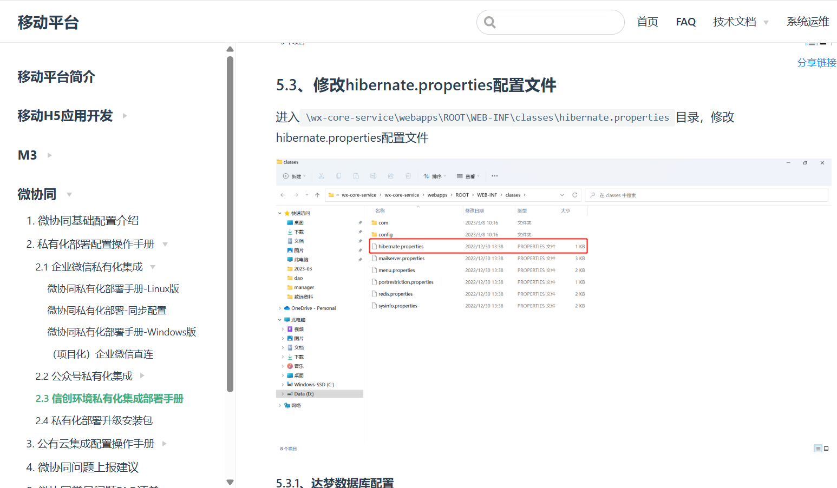The image size is (837, 488).
Task: Click the text "hibernate.properties配置文件" below the path
Action: pyautogui.click(x=352, y=138)
